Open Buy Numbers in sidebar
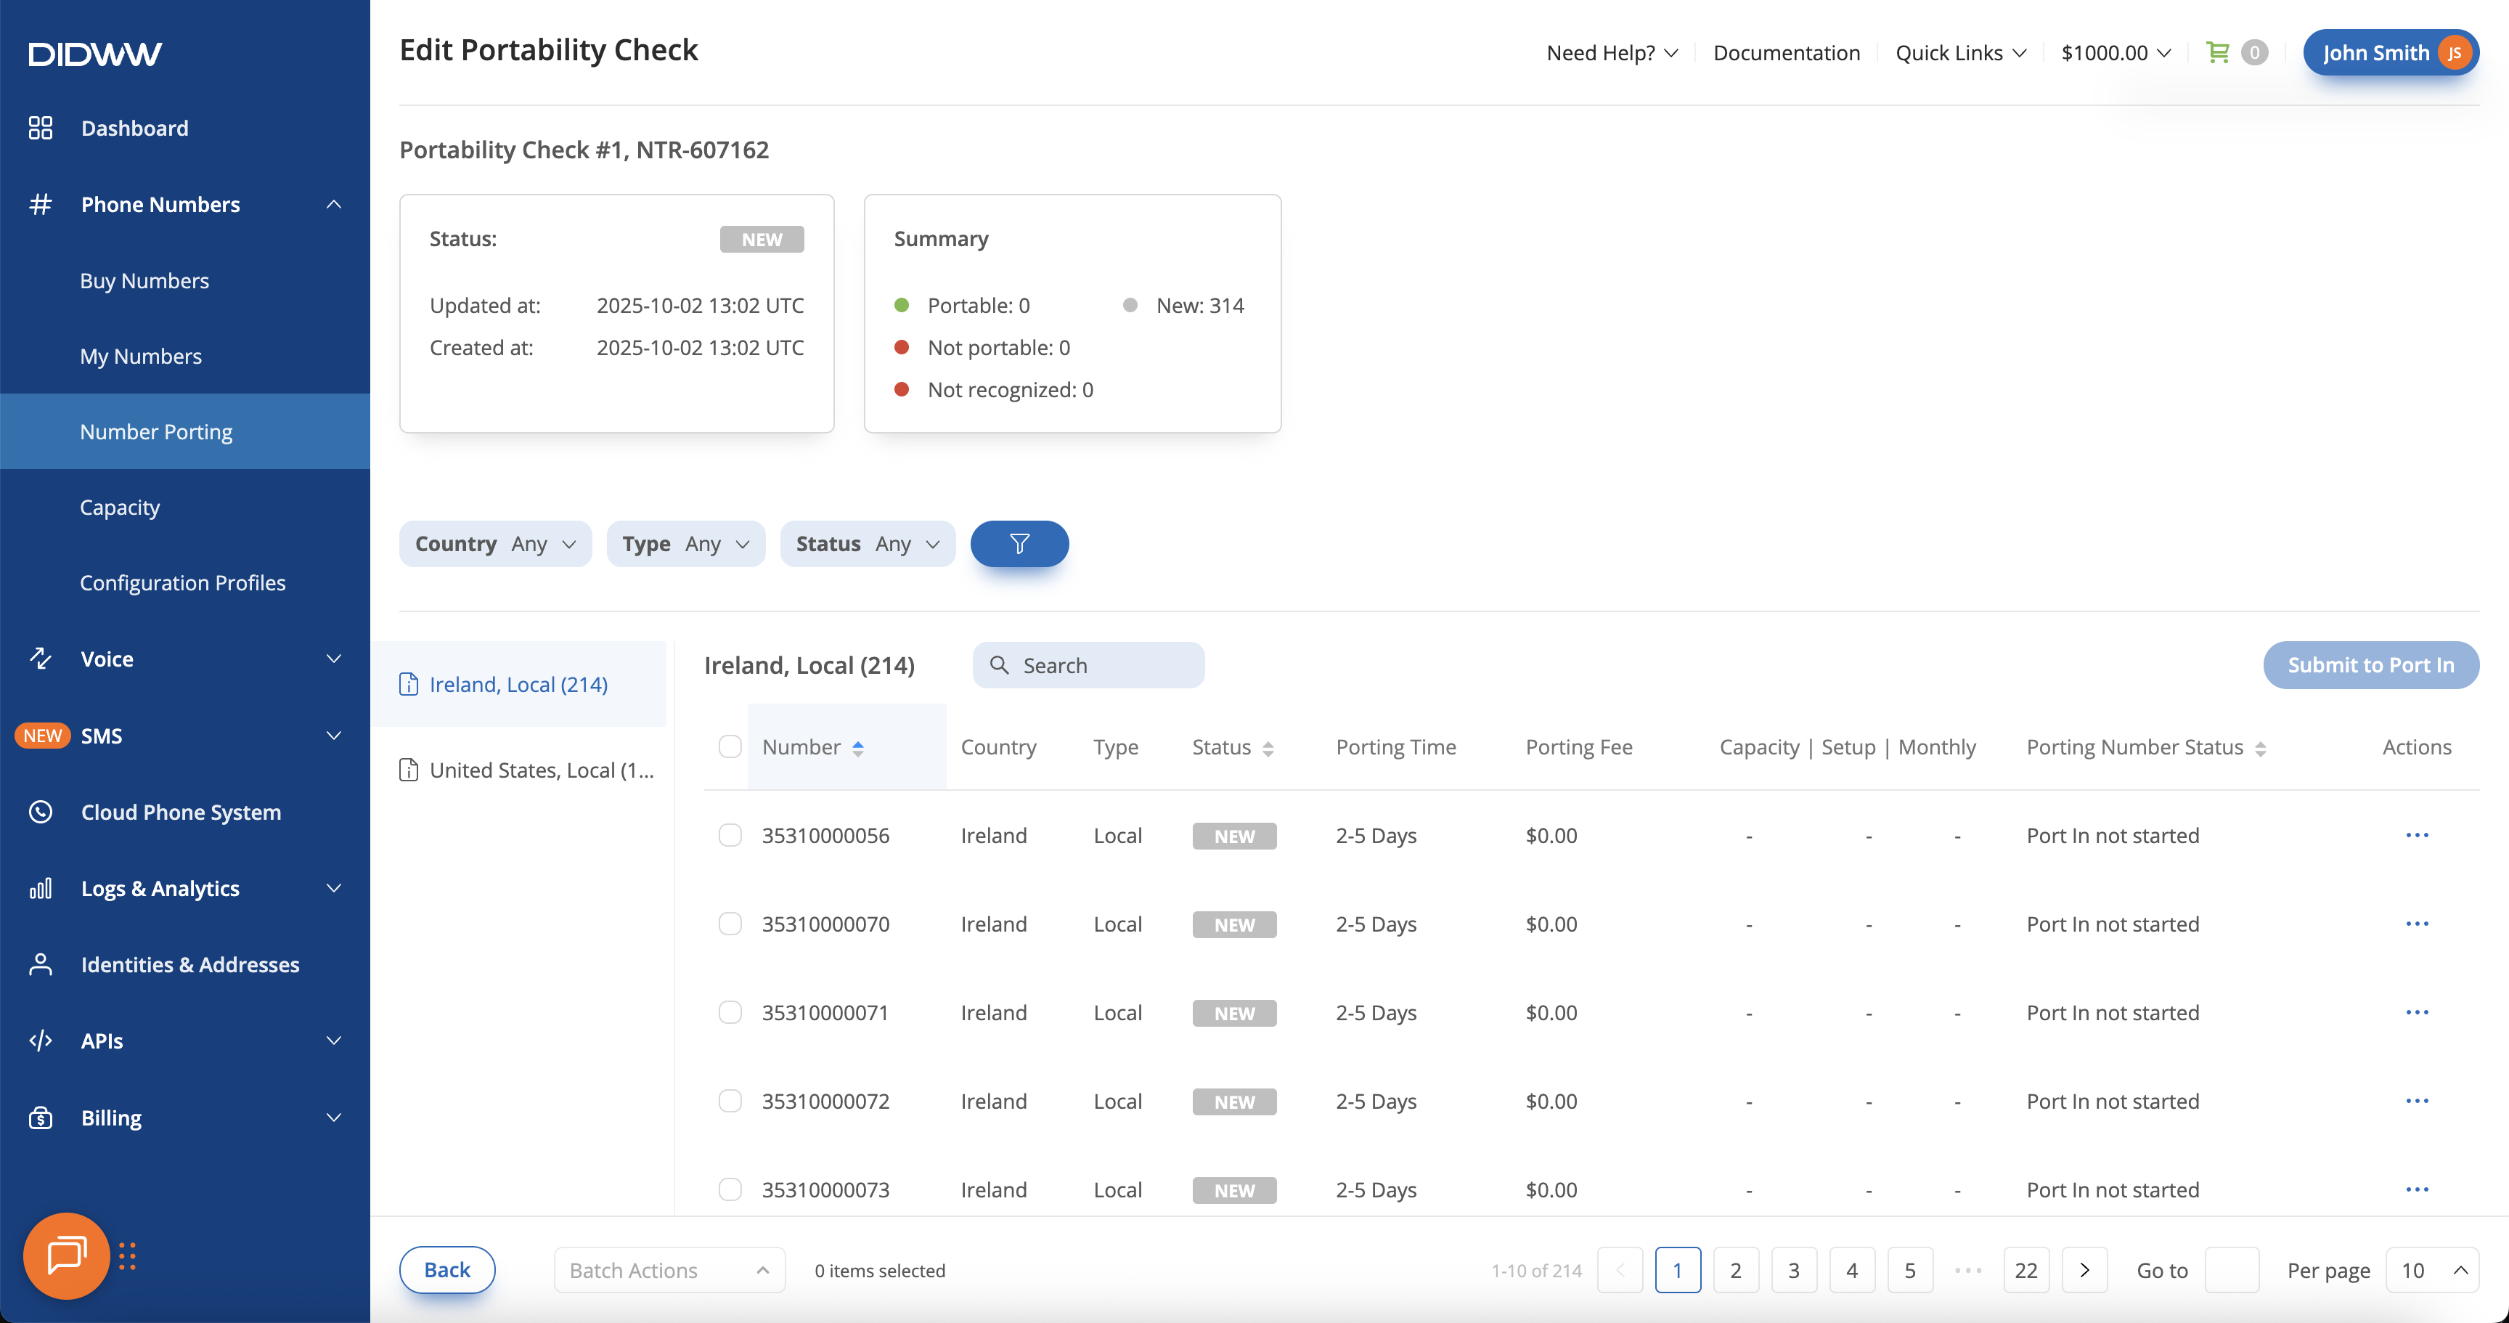Image resolution: width=2509 pixels, height=1323 pixels. 144,280
